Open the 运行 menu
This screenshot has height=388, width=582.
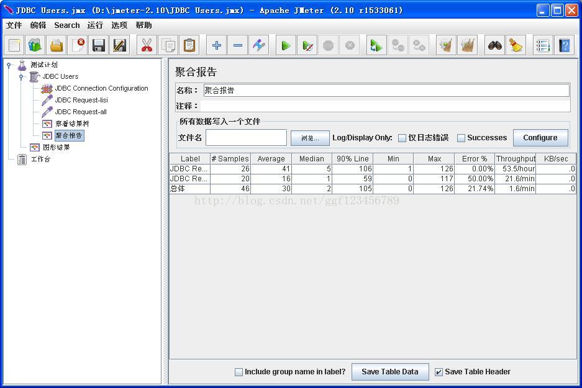95,25
